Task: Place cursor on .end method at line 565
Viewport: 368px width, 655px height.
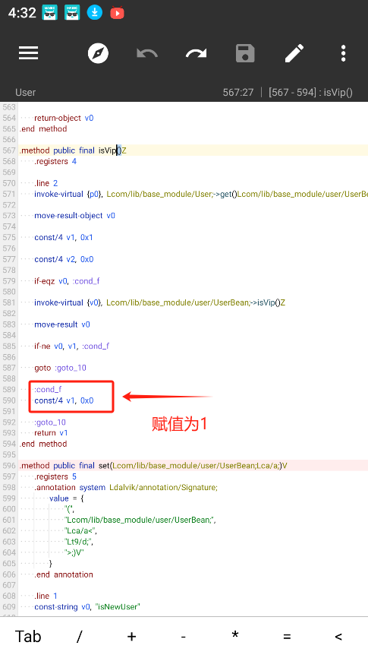Action: pos(43,128)
